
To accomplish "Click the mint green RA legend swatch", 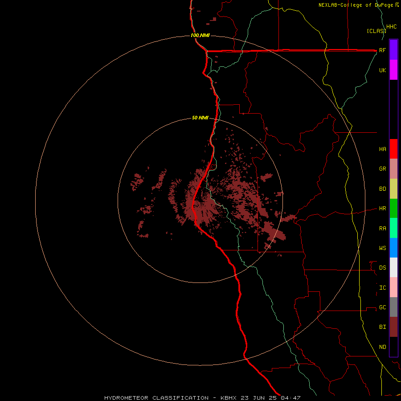I will tap(393, 228).
